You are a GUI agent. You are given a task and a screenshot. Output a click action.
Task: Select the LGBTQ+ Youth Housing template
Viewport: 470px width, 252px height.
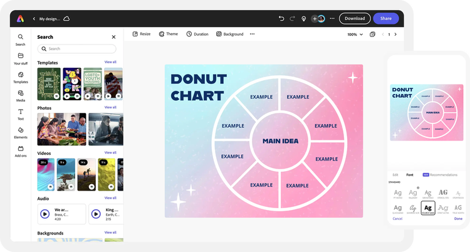pyautogui.click(x=93, y=84)
